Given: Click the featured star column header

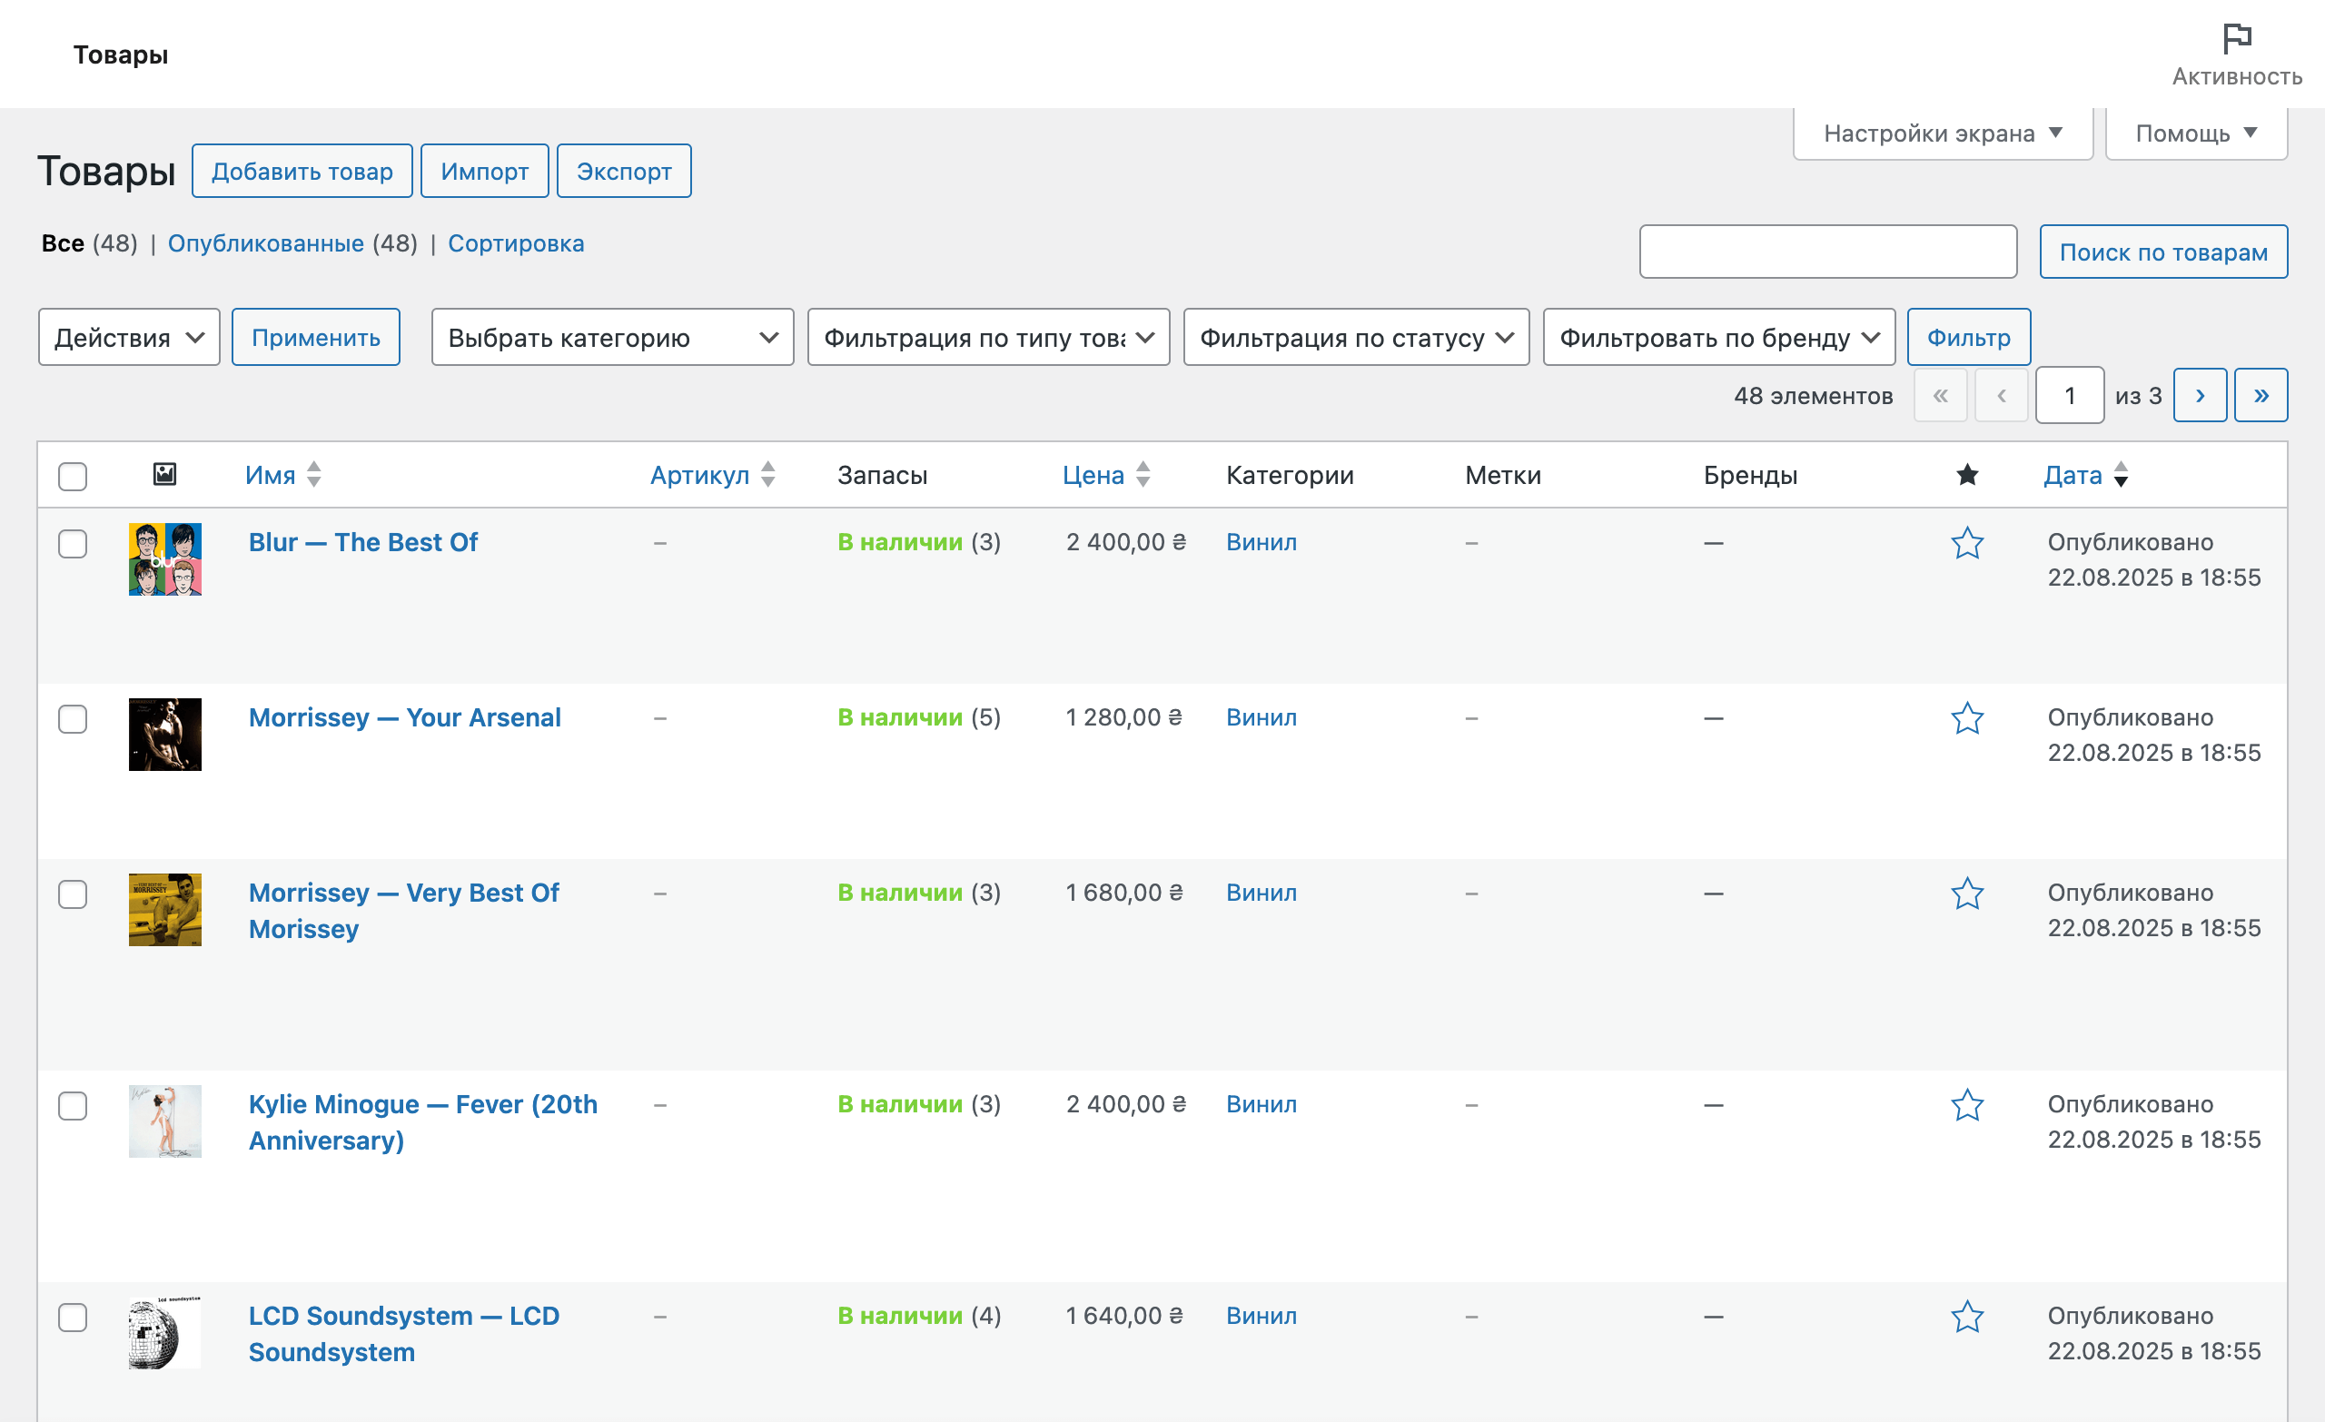Looking at the screenshot, I should click(x=1967, y=475).
